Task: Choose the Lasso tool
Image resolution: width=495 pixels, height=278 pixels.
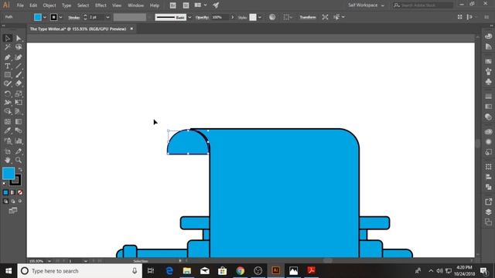Action: pos(19,47)
